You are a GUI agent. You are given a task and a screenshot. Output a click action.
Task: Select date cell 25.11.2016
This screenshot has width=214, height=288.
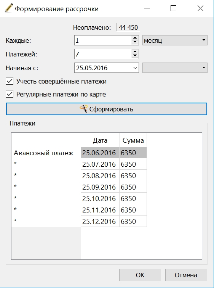click(x=100, y=210)
